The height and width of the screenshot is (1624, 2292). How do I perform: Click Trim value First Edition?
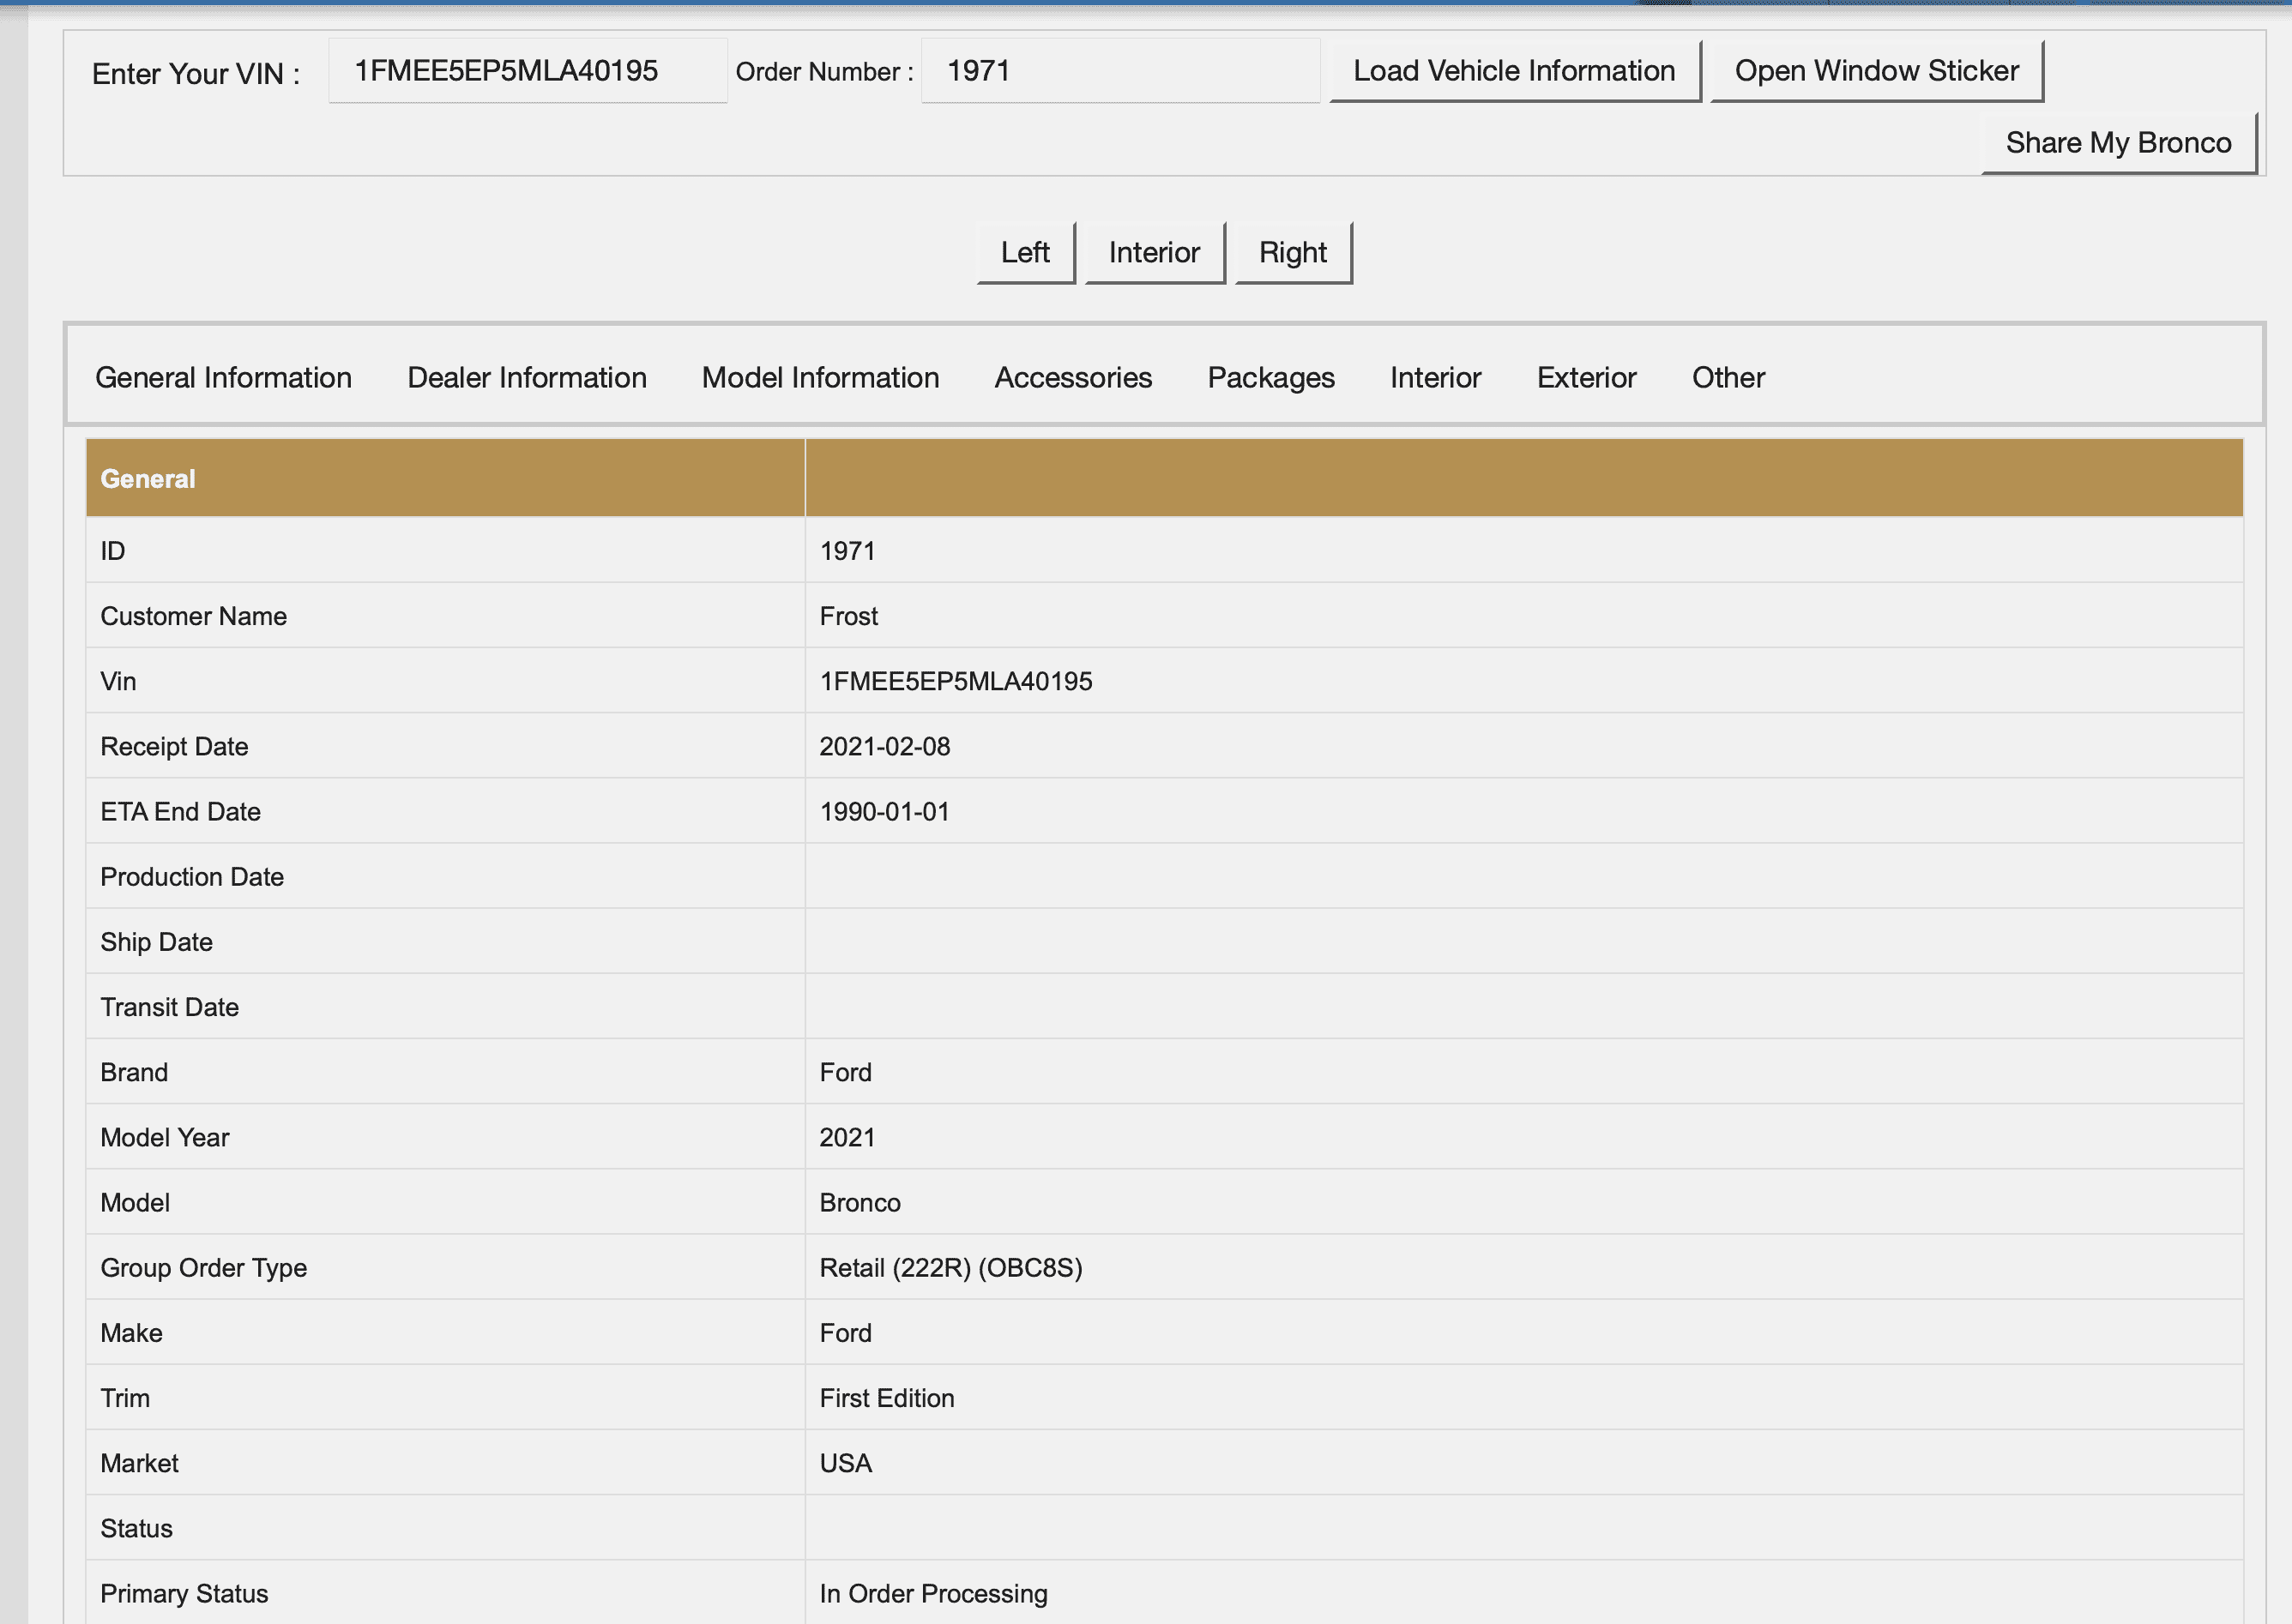(x=886, y=1398)
